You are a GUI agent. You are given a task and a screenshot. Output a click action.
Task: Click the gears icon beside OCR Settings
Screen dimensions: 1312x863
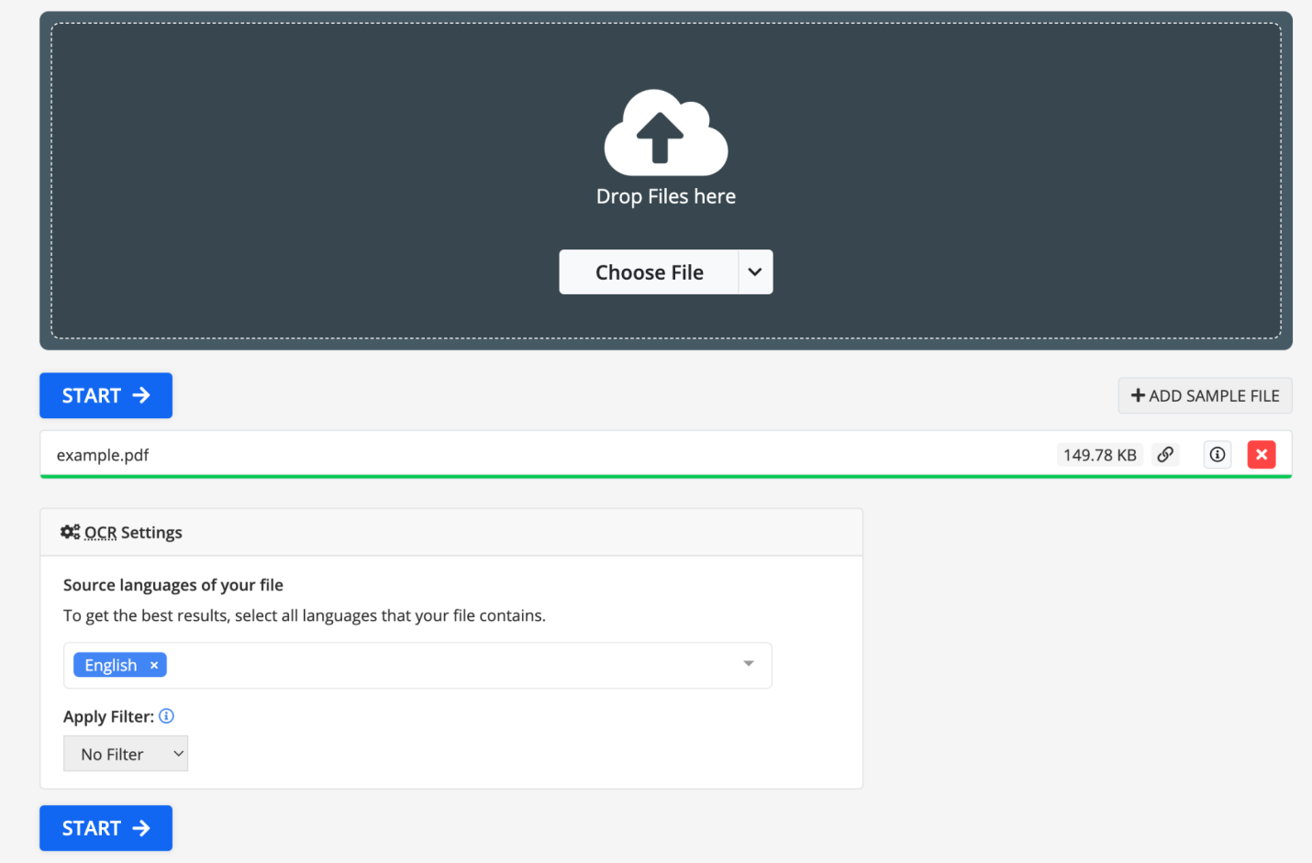click(x=71, y=533)
